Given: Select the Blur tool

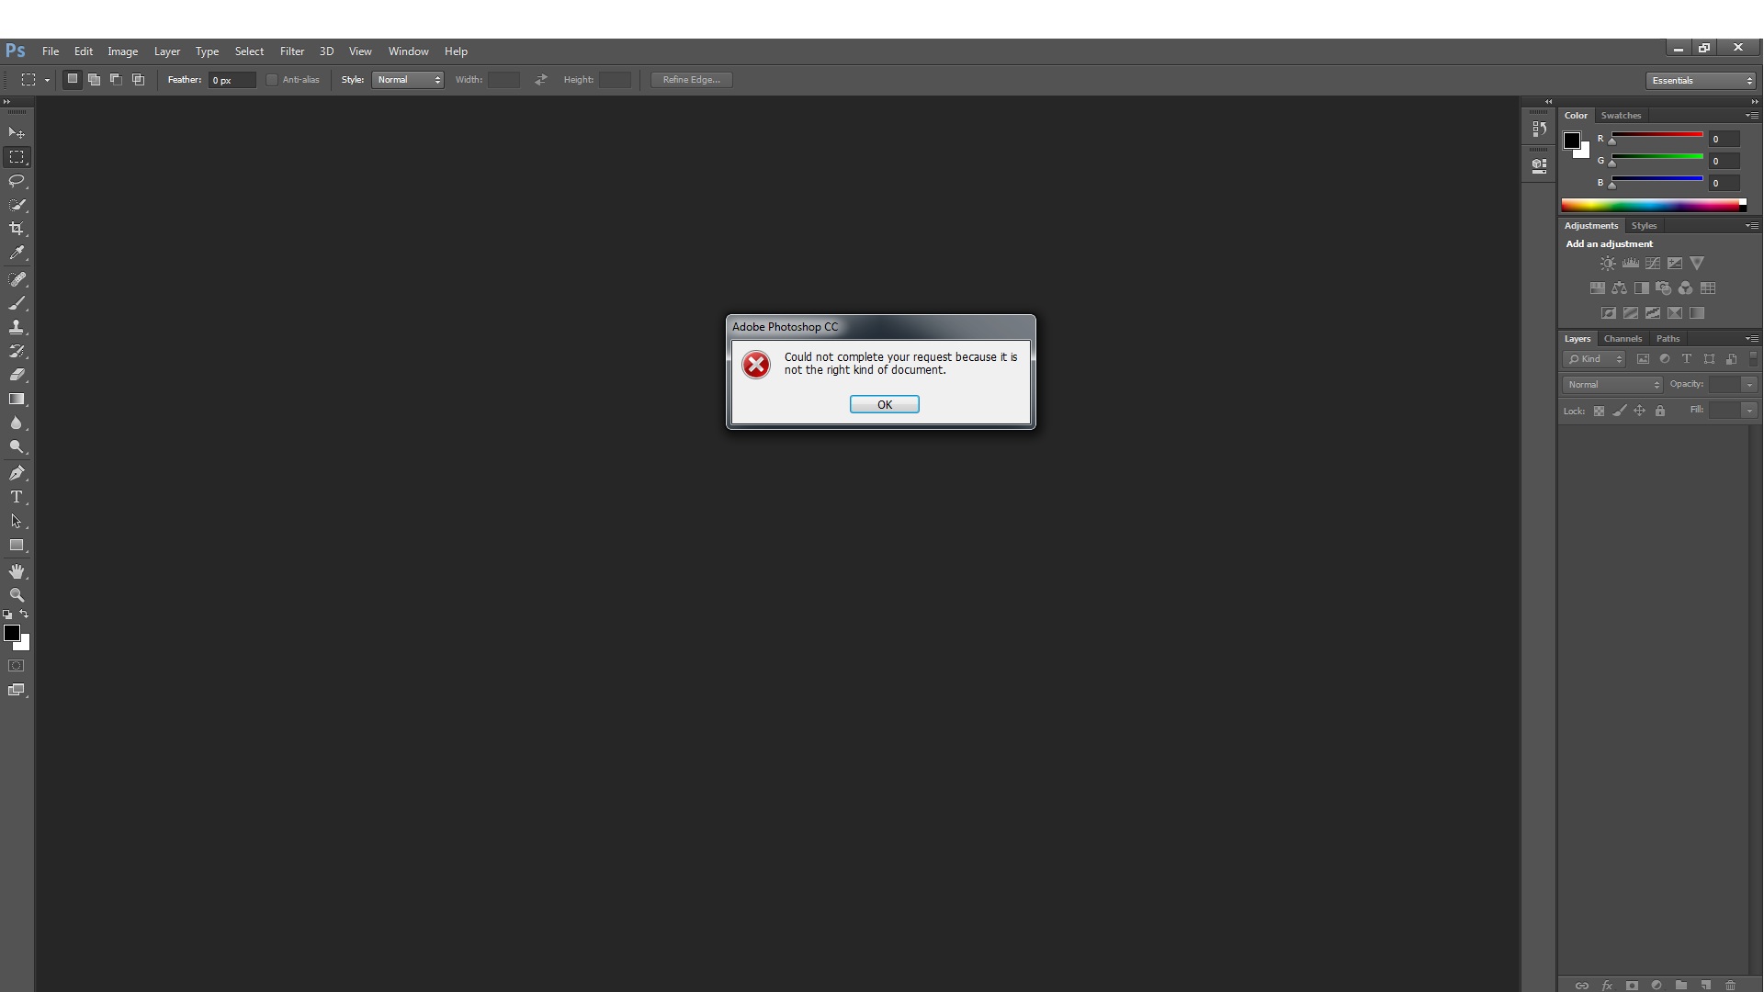Looking at the screenshot, I should 17,423.
